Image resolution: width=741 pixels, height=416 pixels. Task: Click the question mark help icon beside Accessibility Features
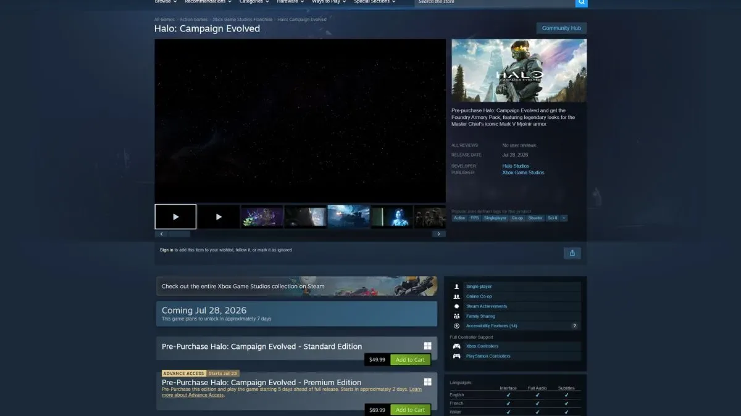click(575, 326)
